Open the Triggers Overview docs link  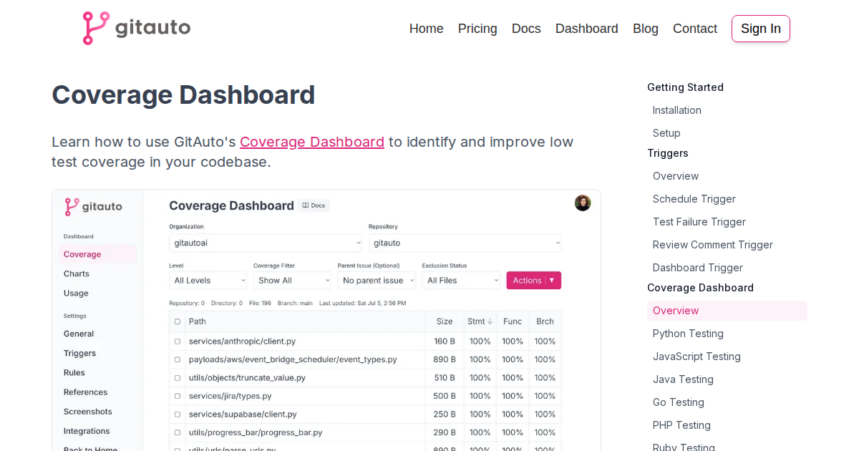point(676,176)
